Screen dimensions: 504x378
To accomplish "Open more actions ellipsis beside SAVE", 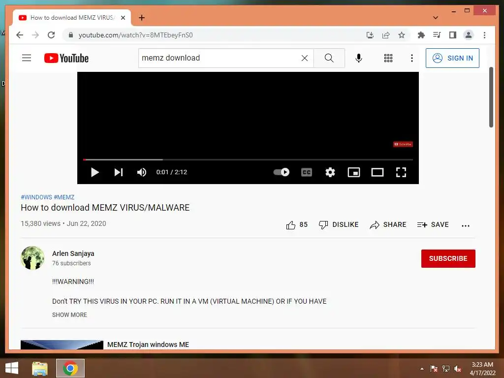I will [466, 225].
